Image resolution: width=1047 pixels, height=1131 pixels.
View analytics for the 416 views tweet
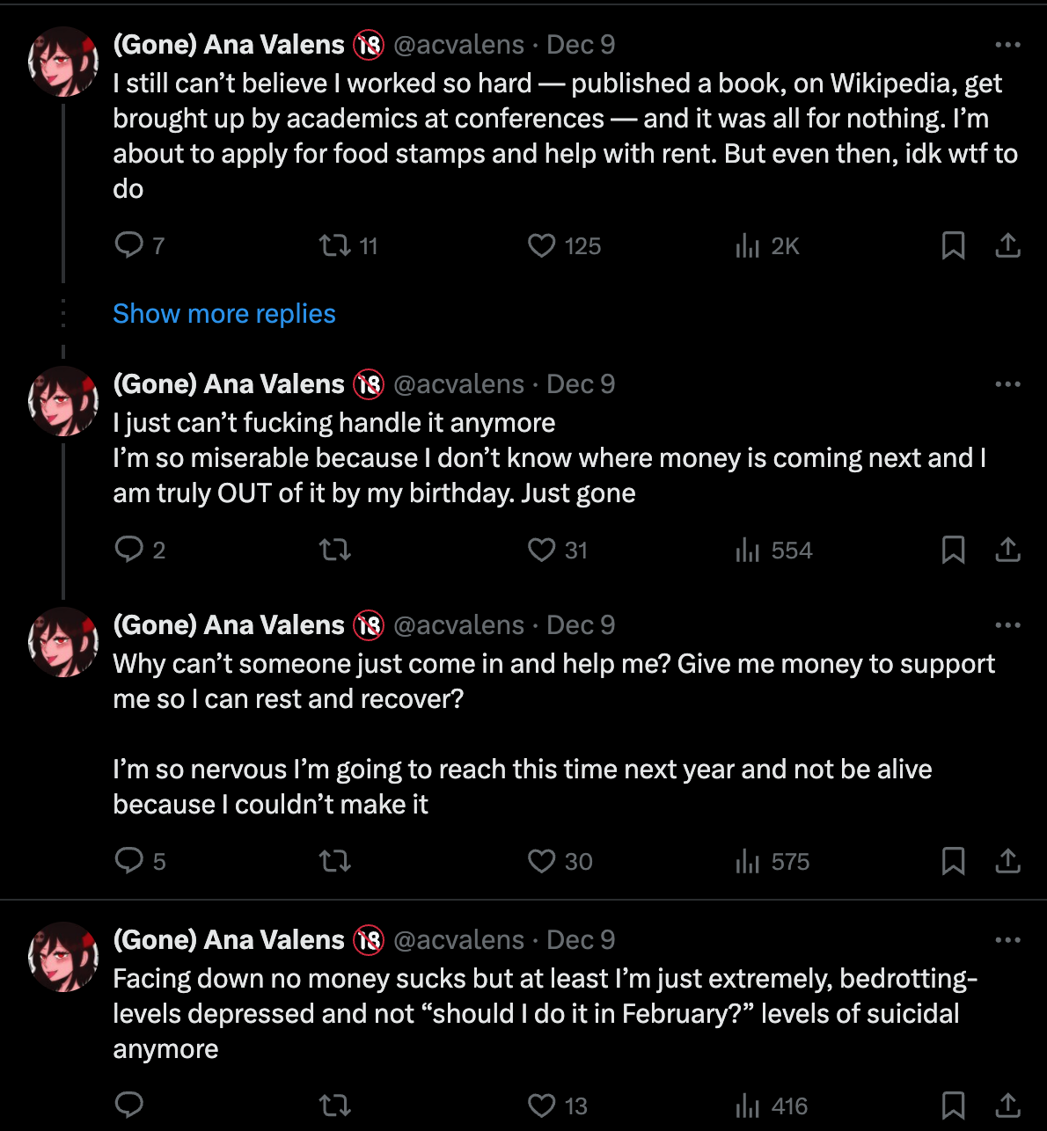tap(748, 1105)
